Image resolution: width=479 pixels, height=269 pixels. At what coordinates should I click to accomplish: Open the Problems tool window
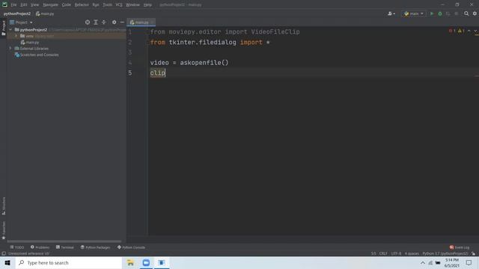coord(40,247)
